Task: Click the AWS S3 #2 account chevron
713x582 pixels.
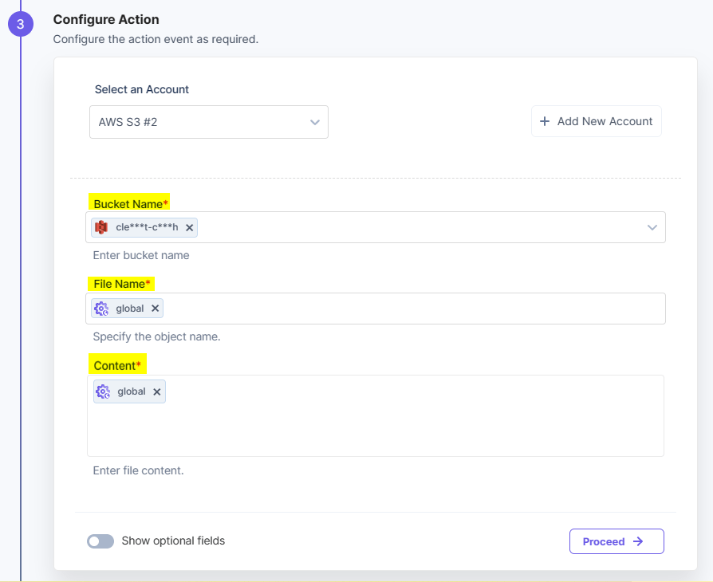Action: [315, 122]
